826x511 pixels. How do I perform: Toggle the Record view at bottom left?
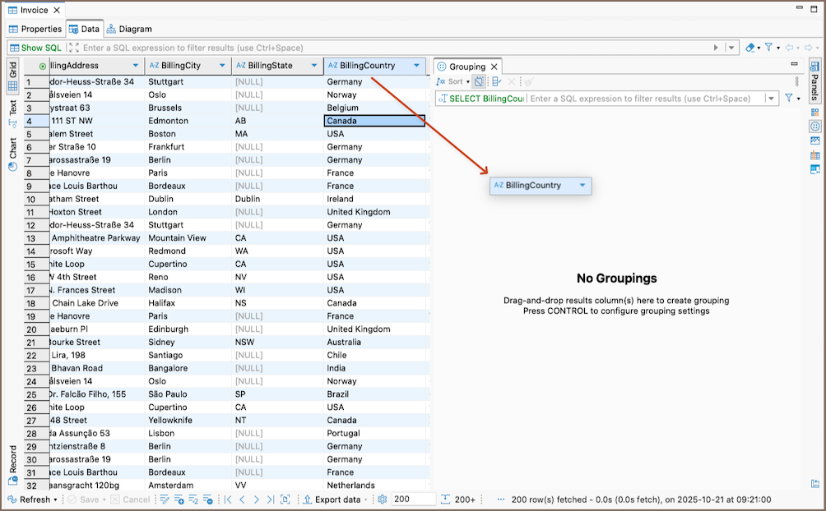12,460
